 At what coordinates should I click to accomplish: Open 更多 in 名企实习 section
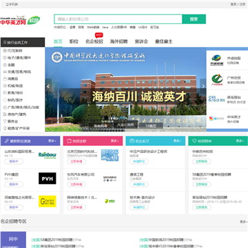[x=178, y=141]
